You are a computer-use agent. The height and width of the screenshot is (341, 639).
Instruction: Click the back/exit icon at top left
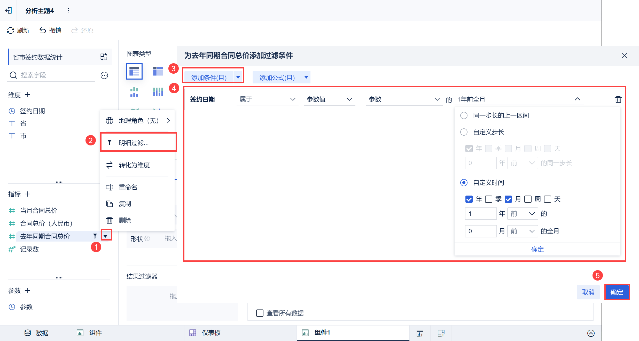[9, 10]
